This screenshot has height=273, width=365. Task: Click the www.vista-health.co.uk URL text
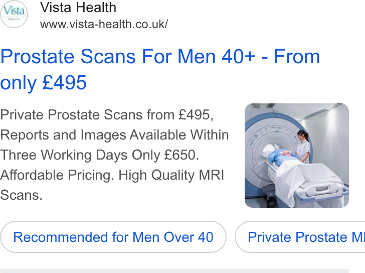tap(104, 24)
